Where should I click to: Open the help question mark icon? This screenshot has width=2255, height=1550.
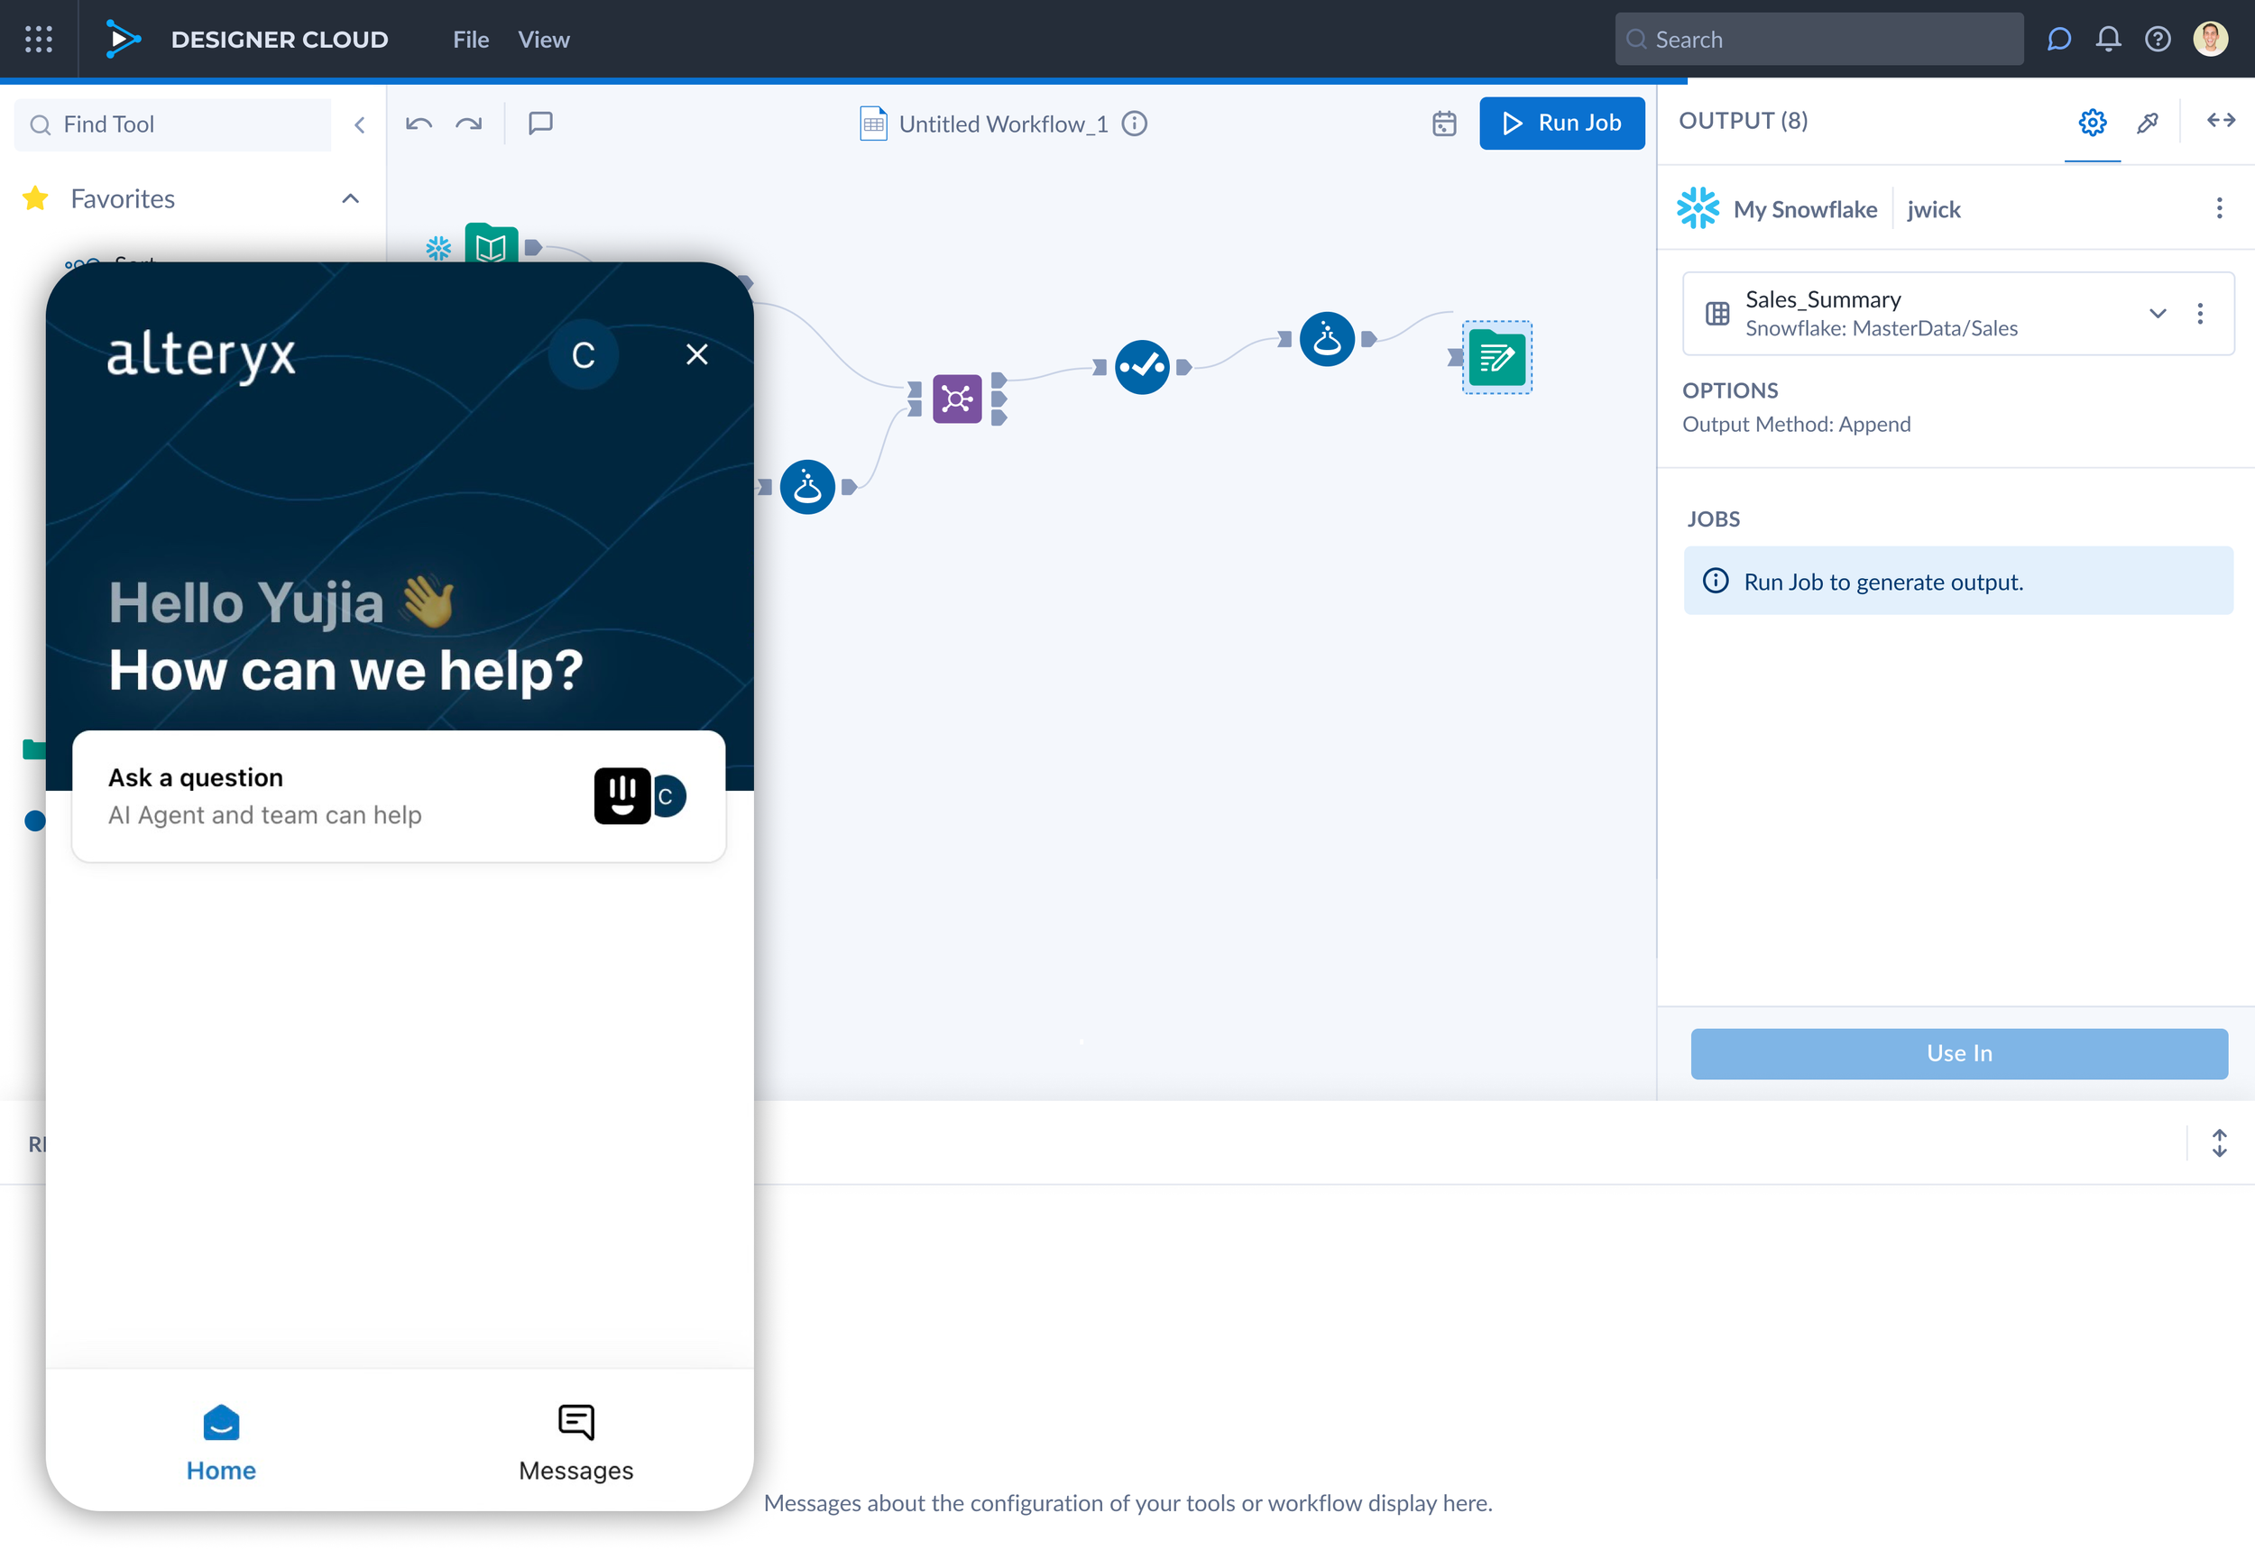click(2157, 40)
